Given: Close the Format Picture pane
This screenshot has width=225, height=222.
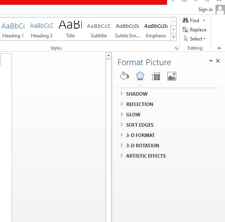Looking at the screenshot, I should click(x=218, y=61).
